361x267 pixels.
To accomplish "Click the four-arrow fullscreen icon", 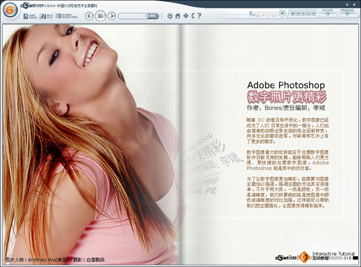I will click(185, 16).
